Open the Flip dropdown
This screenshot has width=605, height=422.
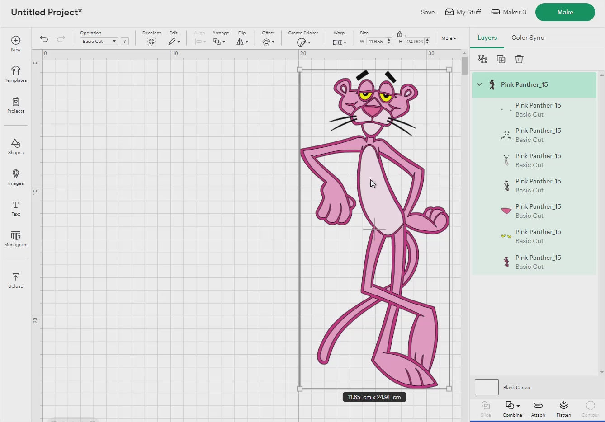[x=242, y=42]
